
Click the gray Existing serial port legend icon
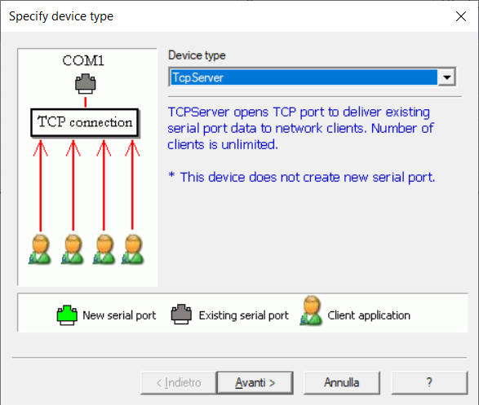point(181,315)
